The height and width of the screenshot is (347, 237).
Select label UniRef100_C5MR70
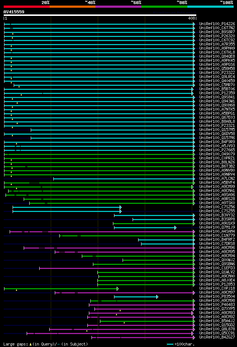[217, 85]
